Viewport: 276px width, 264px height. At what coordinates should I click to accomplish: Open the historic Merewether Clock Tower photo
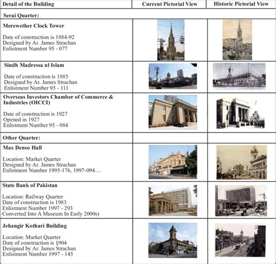click(237, 40)
